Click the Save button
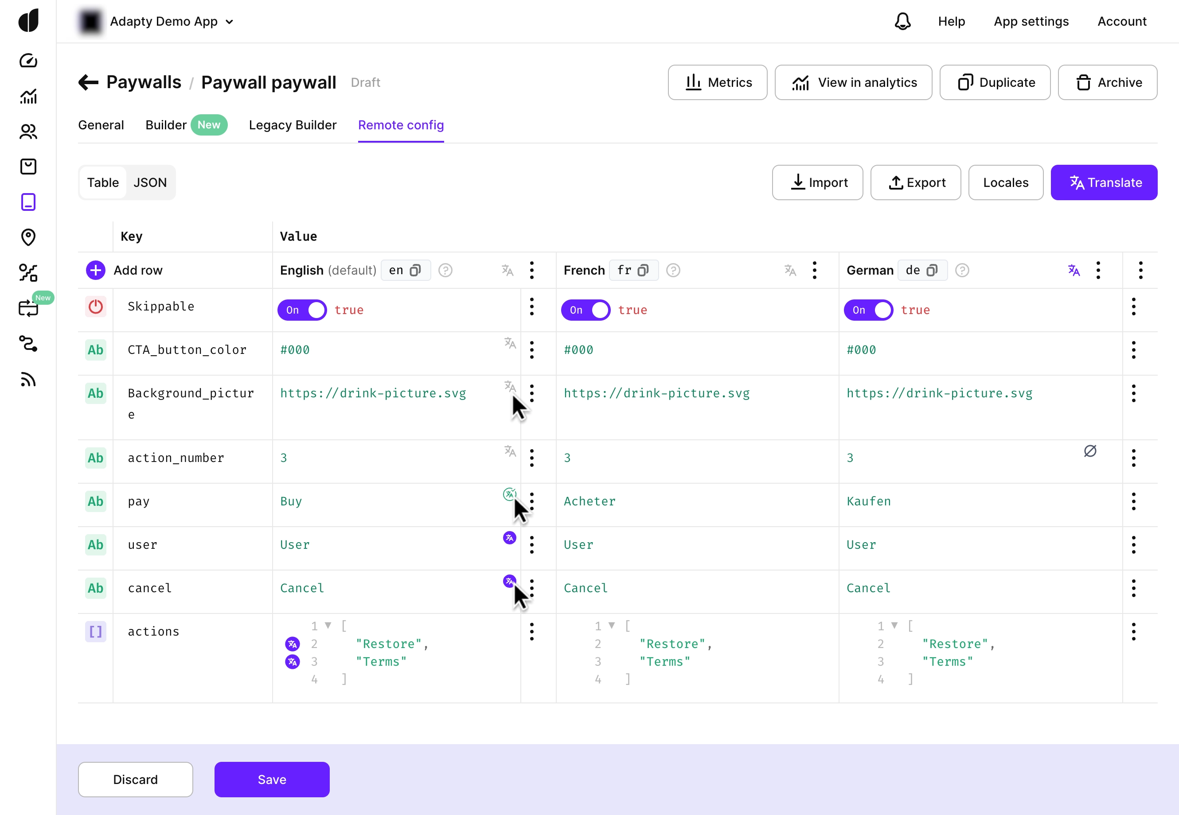Image resolution: width=1179 pixels, height=815 pixels. tap(271, 779)
